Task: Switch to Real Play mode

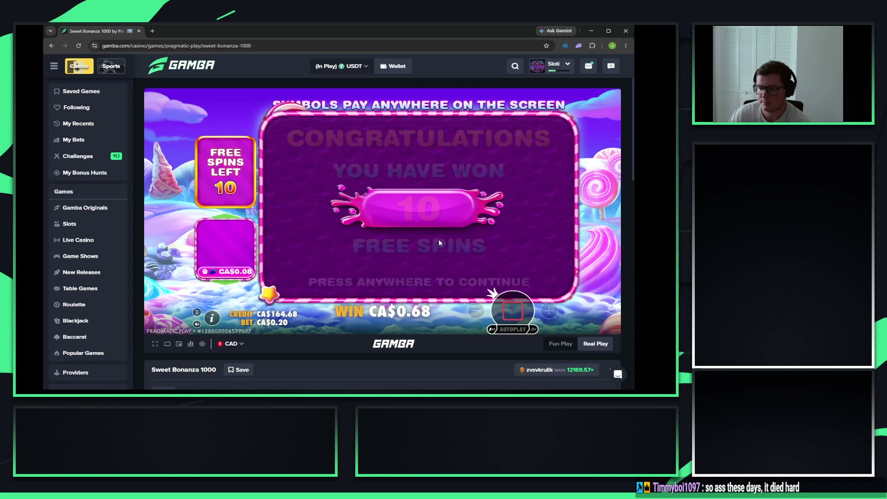Action: pyautogui.click(x=595, y=344)
